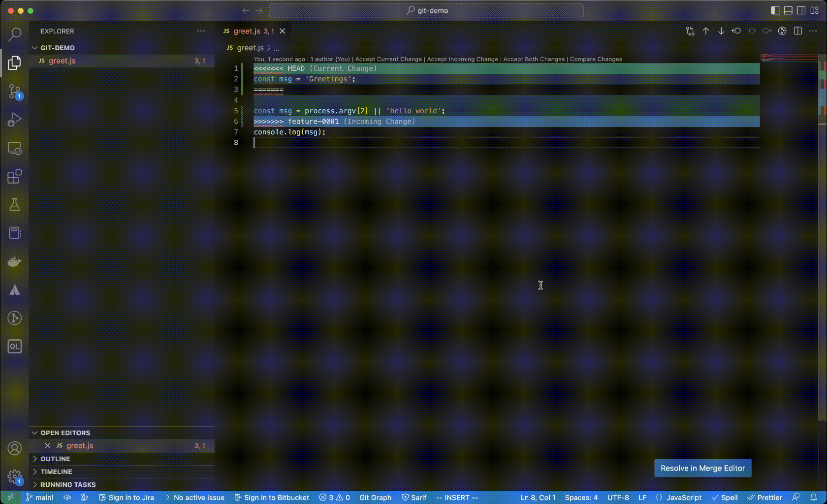
Task: Click Prettier status bar item
Action: pyautogui.click(x=764, y=498)
